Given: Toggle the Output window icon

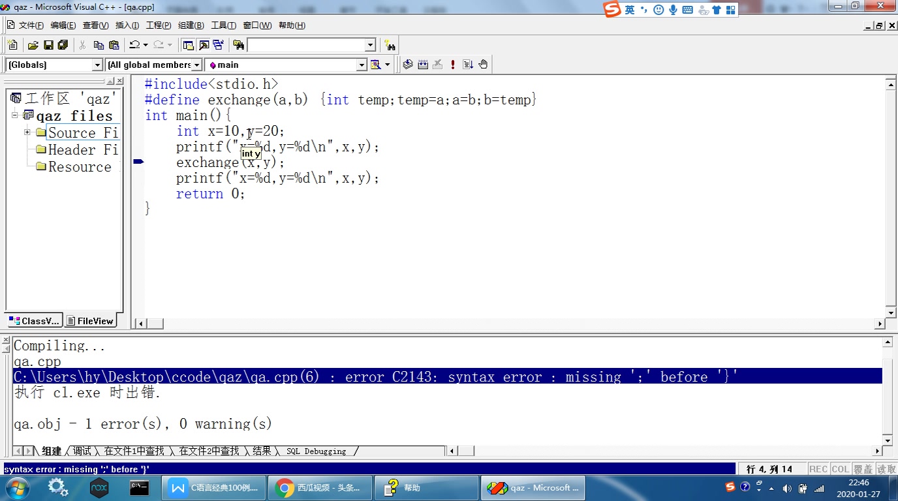Looking at the screenshot, I should [x=204, y=45].
